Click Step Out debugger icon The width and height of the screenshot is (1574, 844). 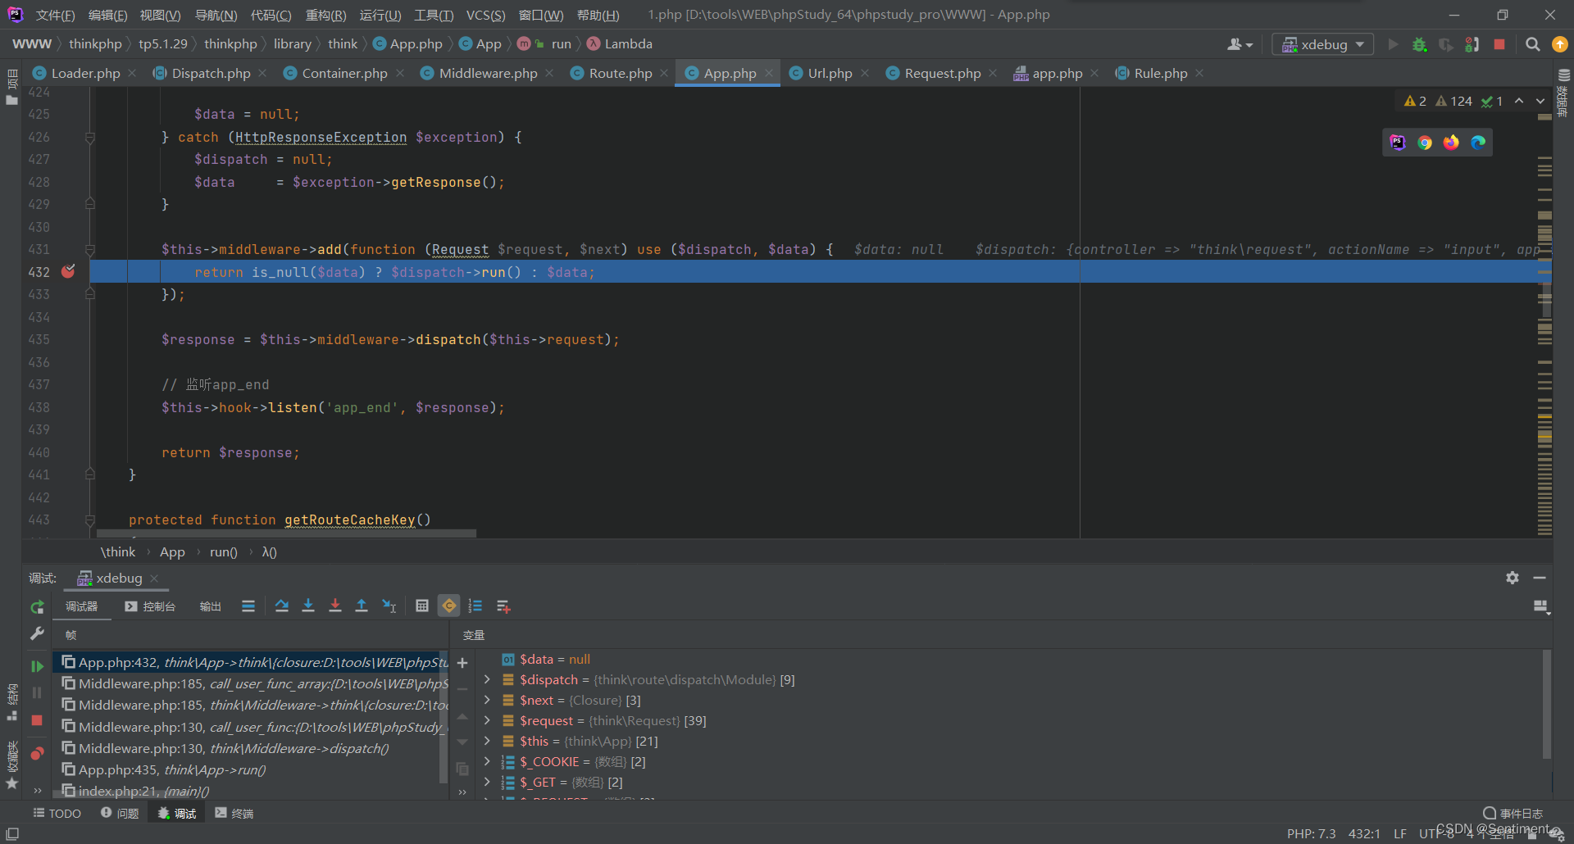362,606
